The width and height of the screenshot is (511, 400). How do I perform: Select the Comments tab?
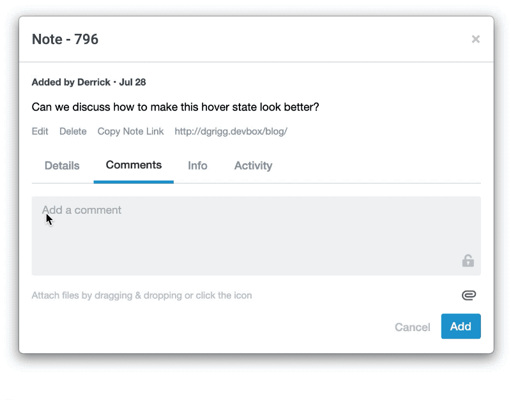[133, 165]
